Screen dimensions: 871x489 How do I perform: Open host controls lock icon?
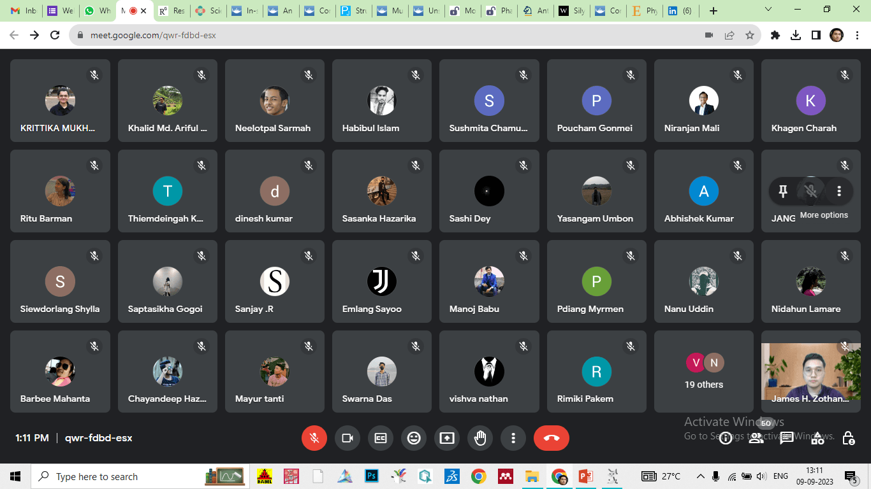(x=848, y=438)
